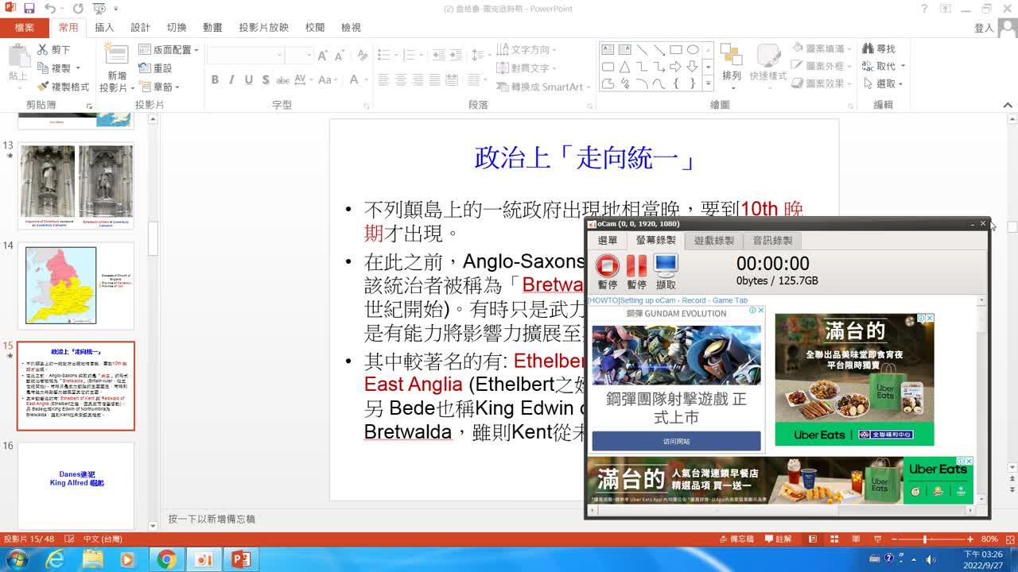Image resolution: width=1018 pixels, height=572 pixels.
Task: Undo the last action
Action: [x=50, y=9]
